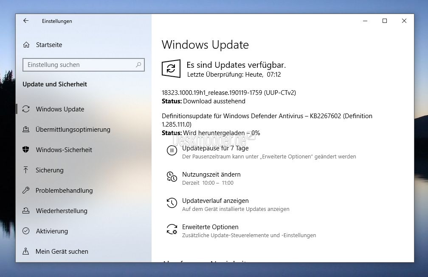Click the Problembehandlung wrench icon
The image size is (428, 277).
[x=26, y=190]
